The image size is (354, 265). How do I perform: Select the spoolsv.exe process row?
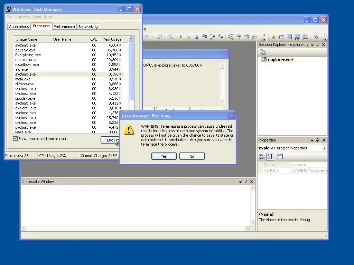pyautogui.click(x=69, y=98)
